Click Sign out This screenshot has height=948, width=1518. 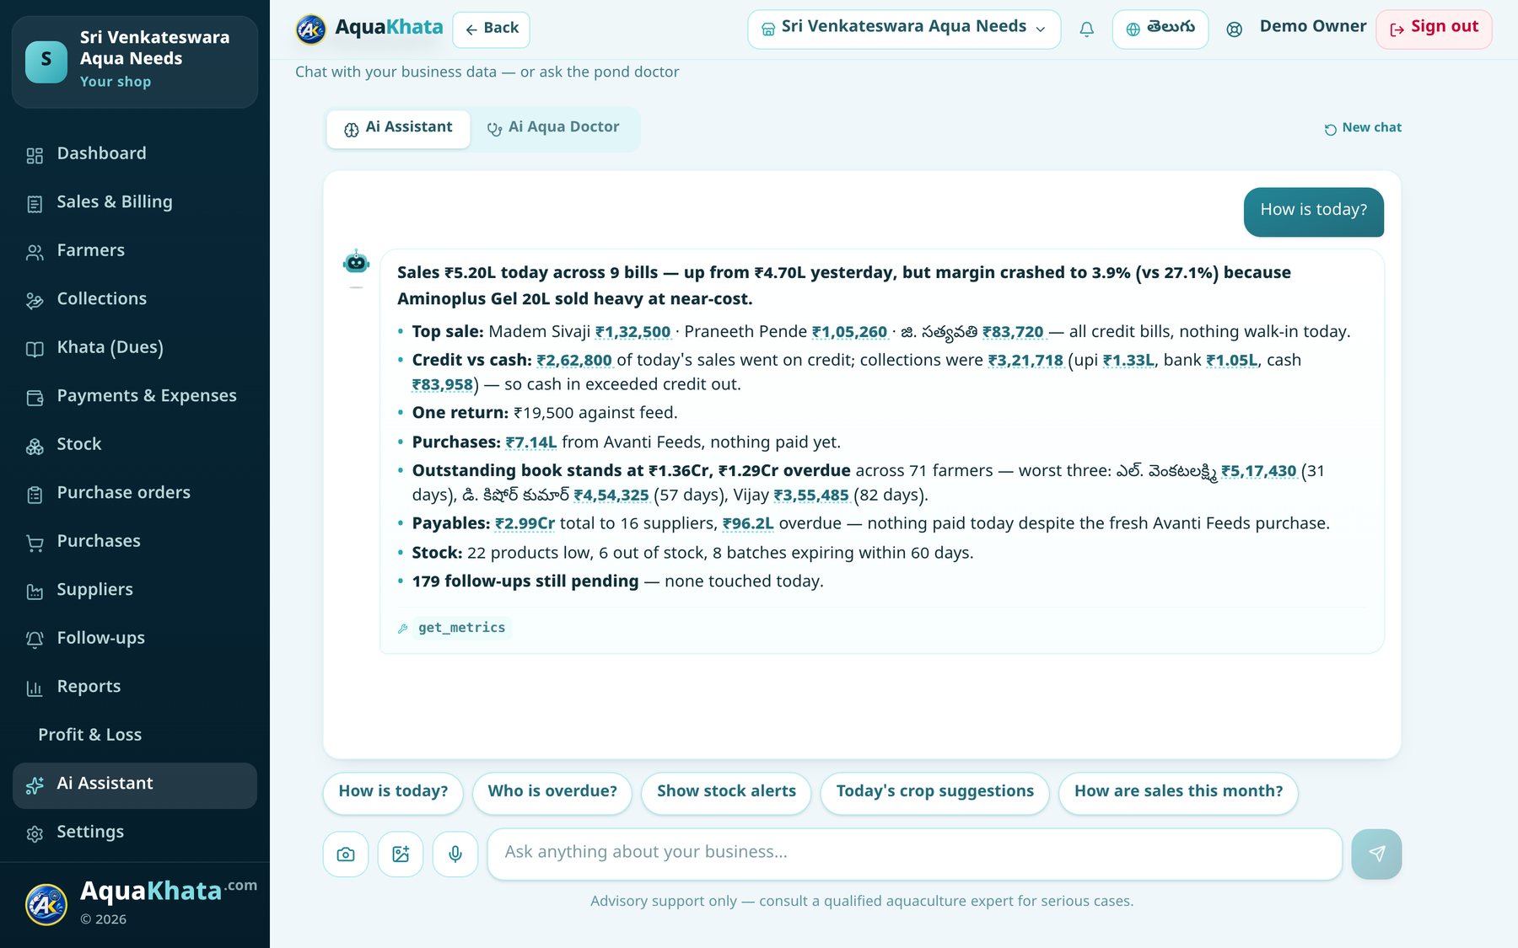coord(1434,29)
